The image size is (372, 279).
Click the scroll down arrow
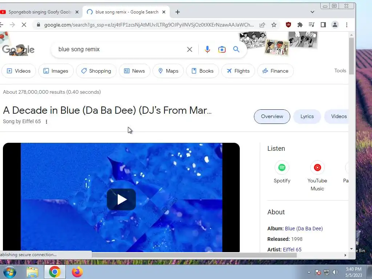pyautogui.click(x=351, y=248)
